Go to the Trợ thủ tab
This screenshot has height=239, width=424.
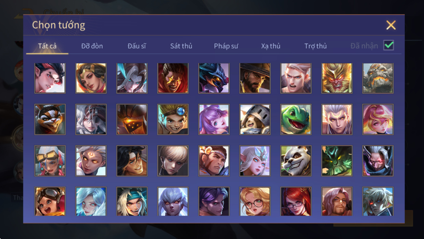(315, 46)
